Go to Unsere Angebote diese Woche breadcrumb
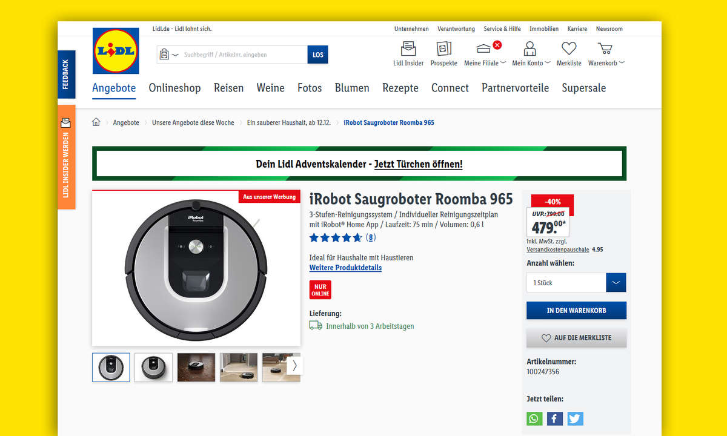Screen dimensions: 727x436 click(x=193, y=122)
